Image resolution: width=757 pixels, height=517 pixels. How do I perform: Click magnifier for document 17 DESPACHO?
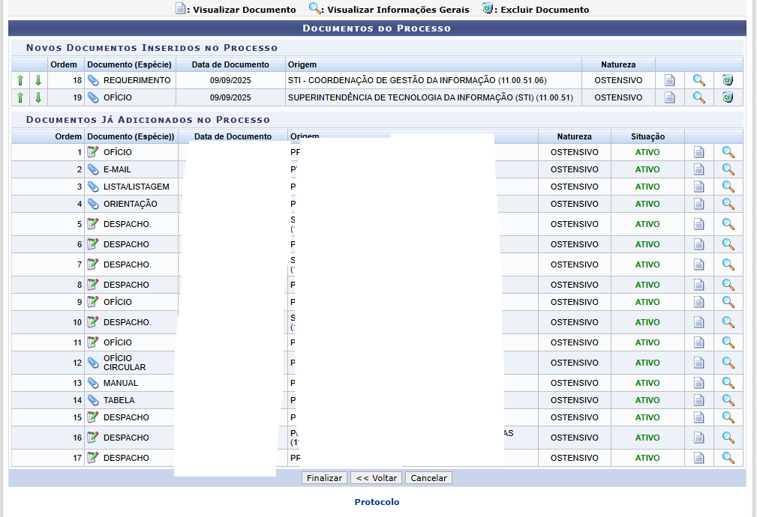pyautogui.click(x=728, y=458)
